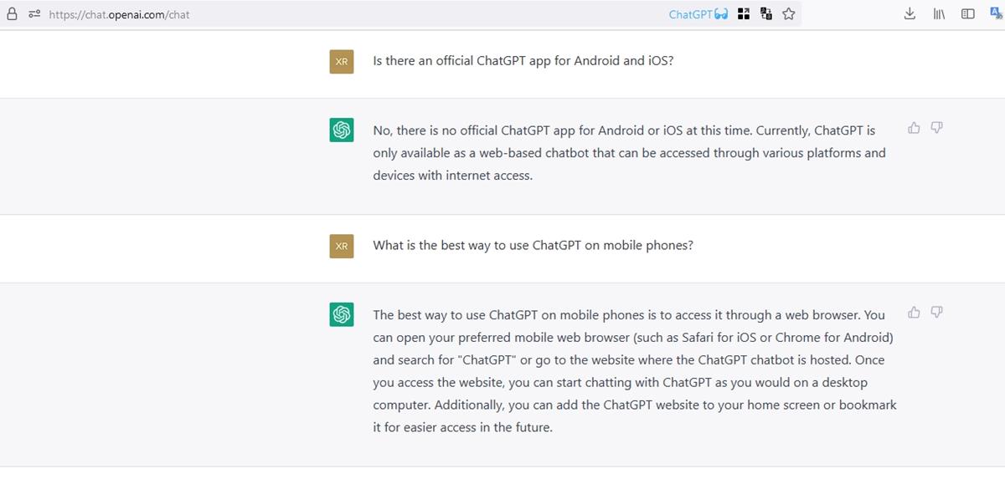Viewport: 1005px width, 479px height.
Task: Click translation extension icon in toolbar
Action: point(996,14)
